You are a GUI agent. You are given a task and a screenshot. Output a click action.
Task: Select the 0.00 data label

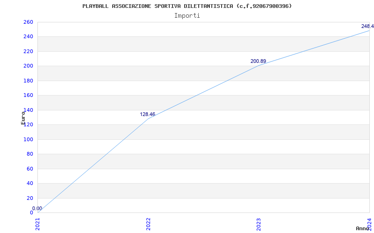[37, 208]
